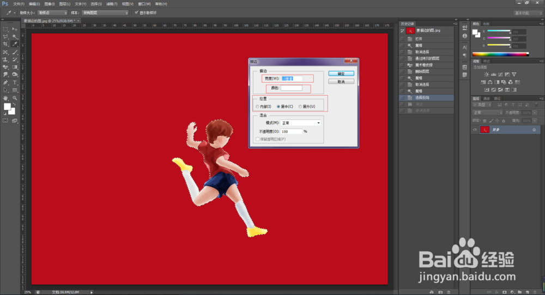Set history brush source on 打开 state

(x=403, y=39)
